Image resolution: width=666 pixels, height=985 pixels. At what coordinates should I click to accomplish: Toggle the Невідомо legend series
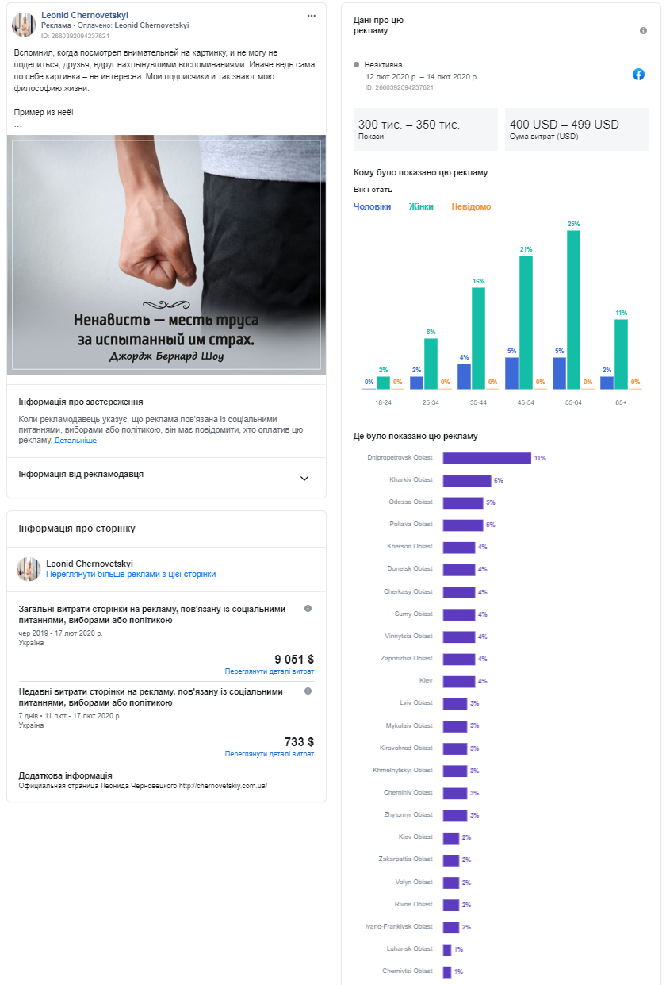pyautogui.click(x=471, y=206)
